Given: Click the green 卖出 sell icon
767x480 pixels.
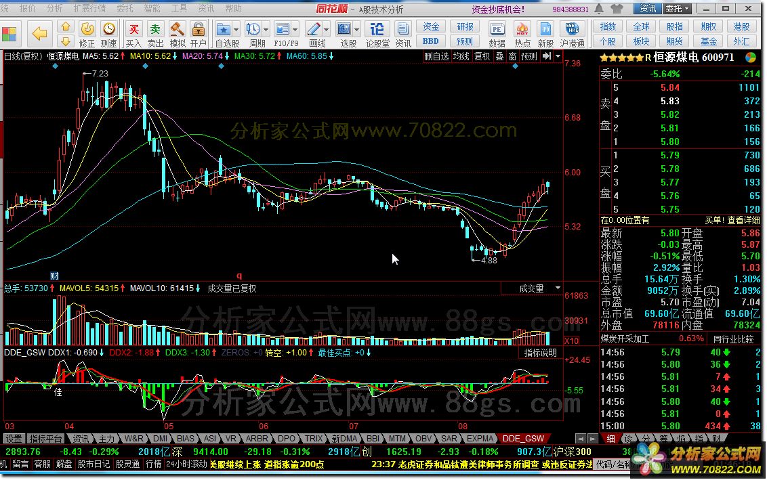Looking at the screenshot, I should pyautogui.click(x=156, y=34).
